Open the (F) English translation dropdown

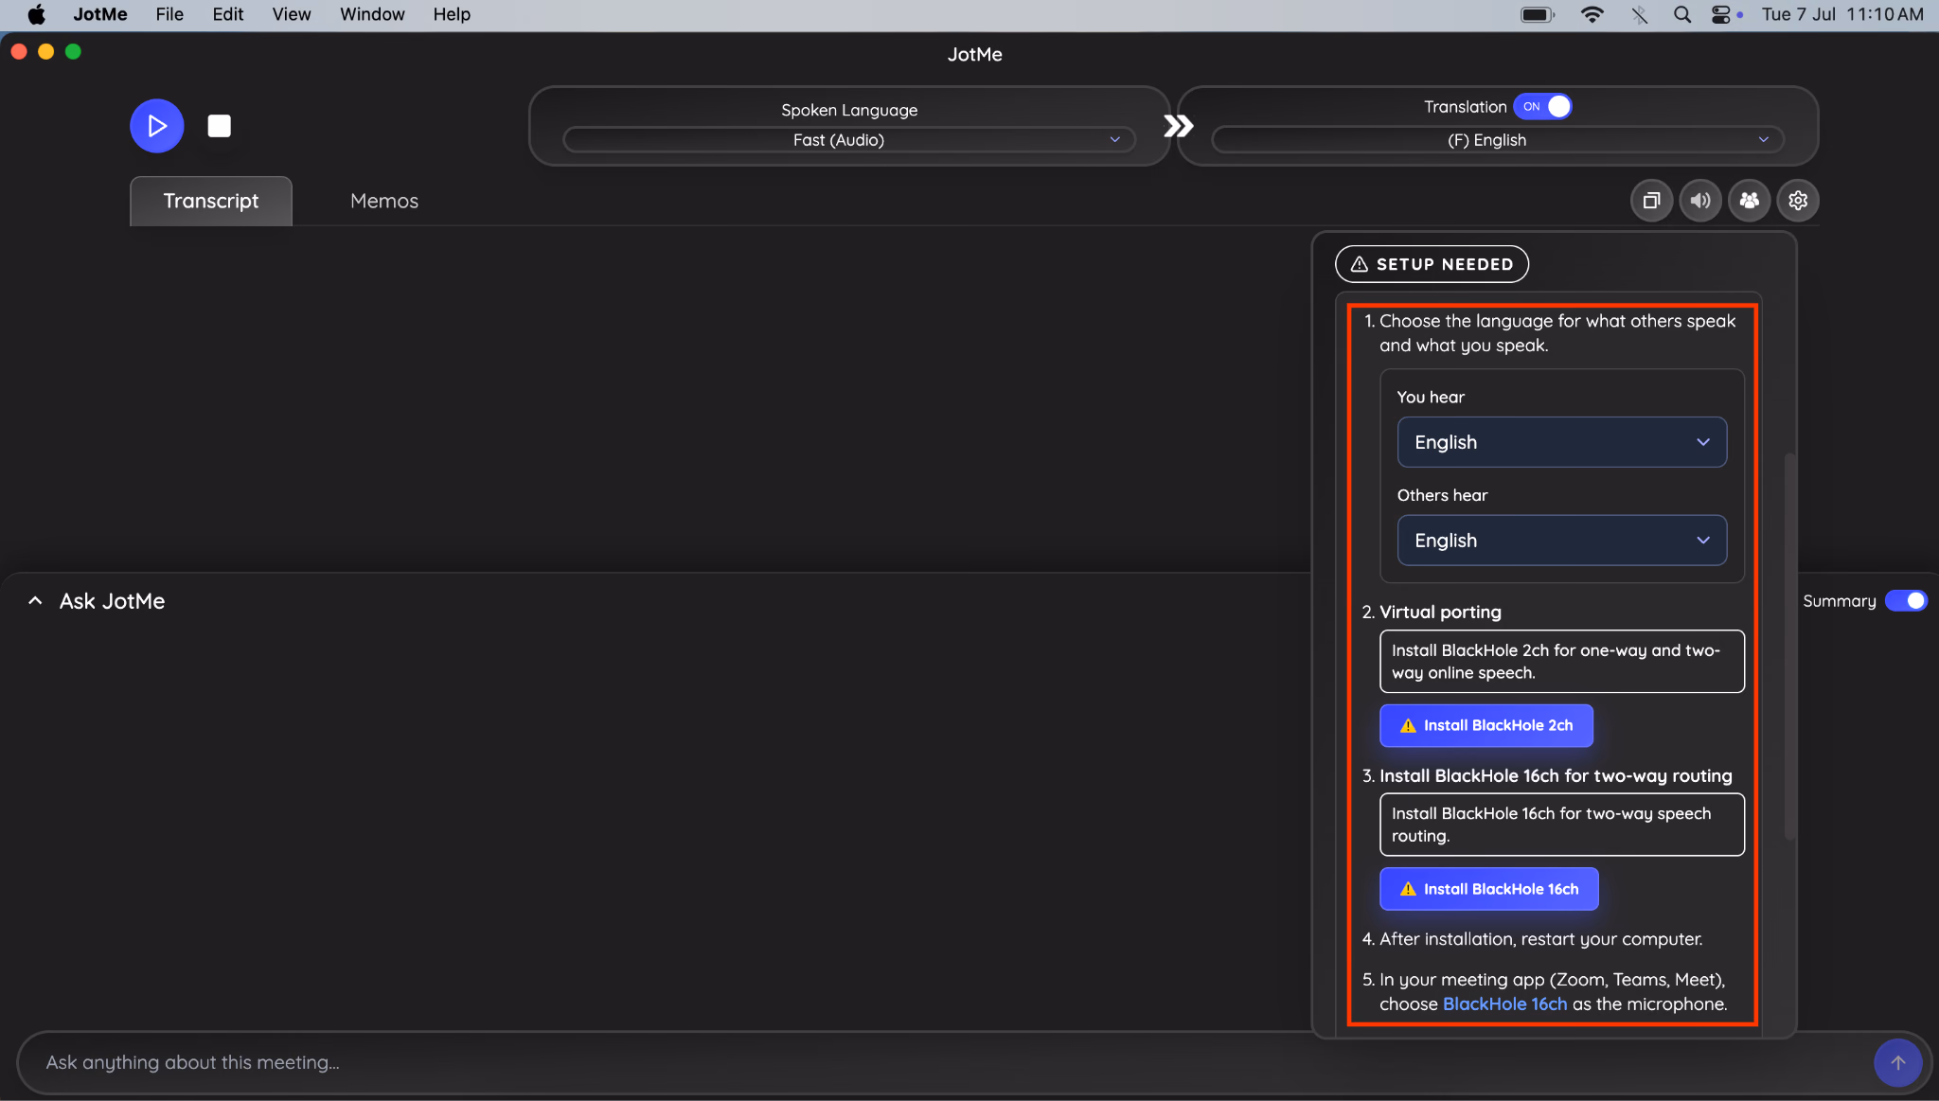click(1498, 140)
